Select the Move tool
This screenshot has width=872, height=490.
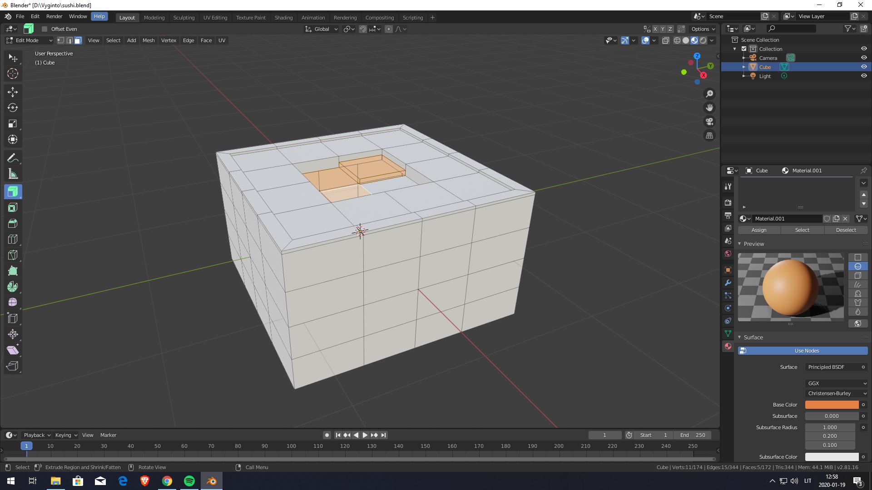(x=13, y=92)
